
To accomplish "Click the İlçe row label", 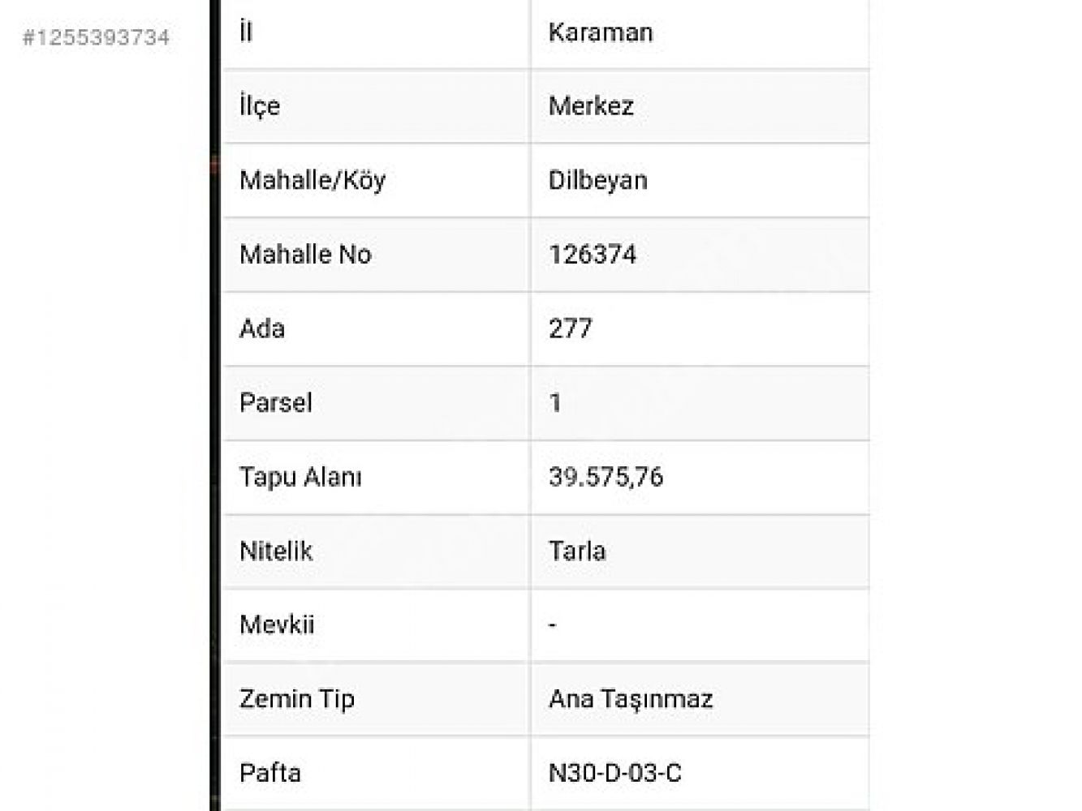I will [x=260, y=106].
